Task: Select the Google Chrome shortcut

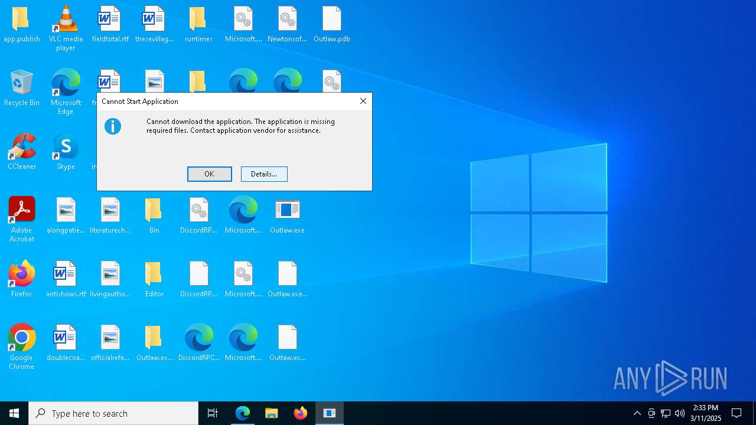Action: 22,346
